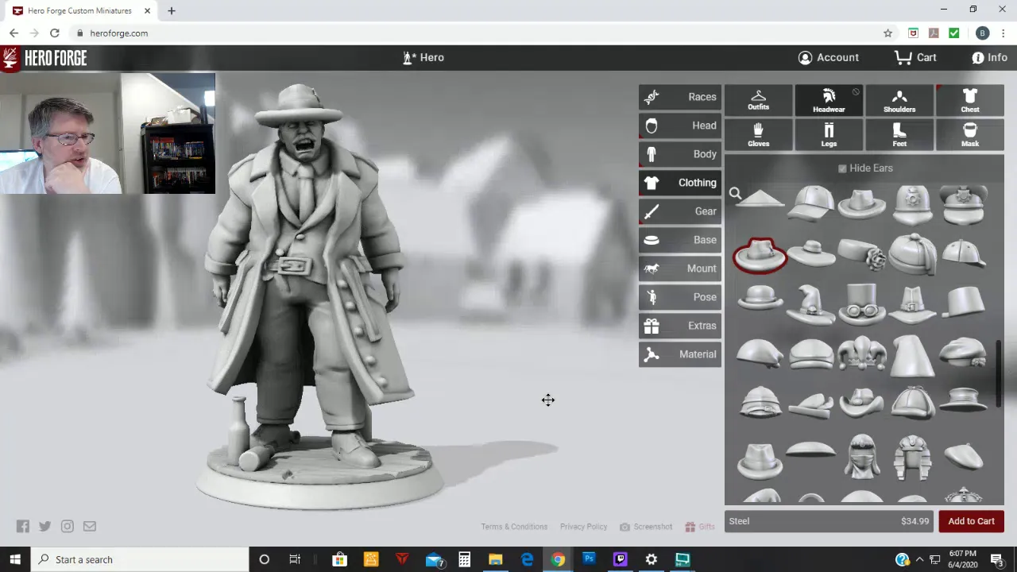Open the Account menu
Screen dimensions: 1017x572
(x=829, y=57)
